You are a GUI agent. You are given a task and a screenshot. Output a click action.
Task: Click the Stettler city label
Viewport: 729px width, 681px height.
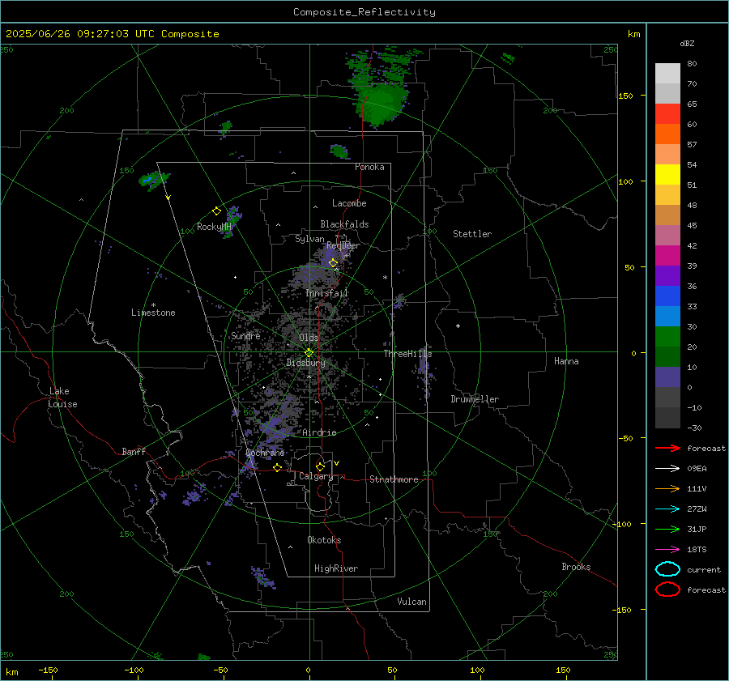coord(472,234)
